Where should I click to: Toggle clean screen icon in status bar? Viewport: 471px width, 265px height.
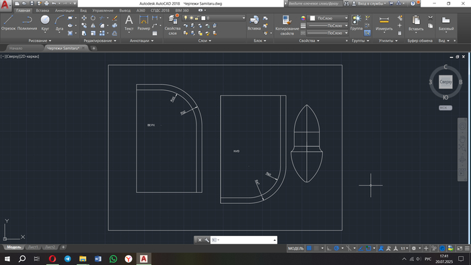click(460, 248)
